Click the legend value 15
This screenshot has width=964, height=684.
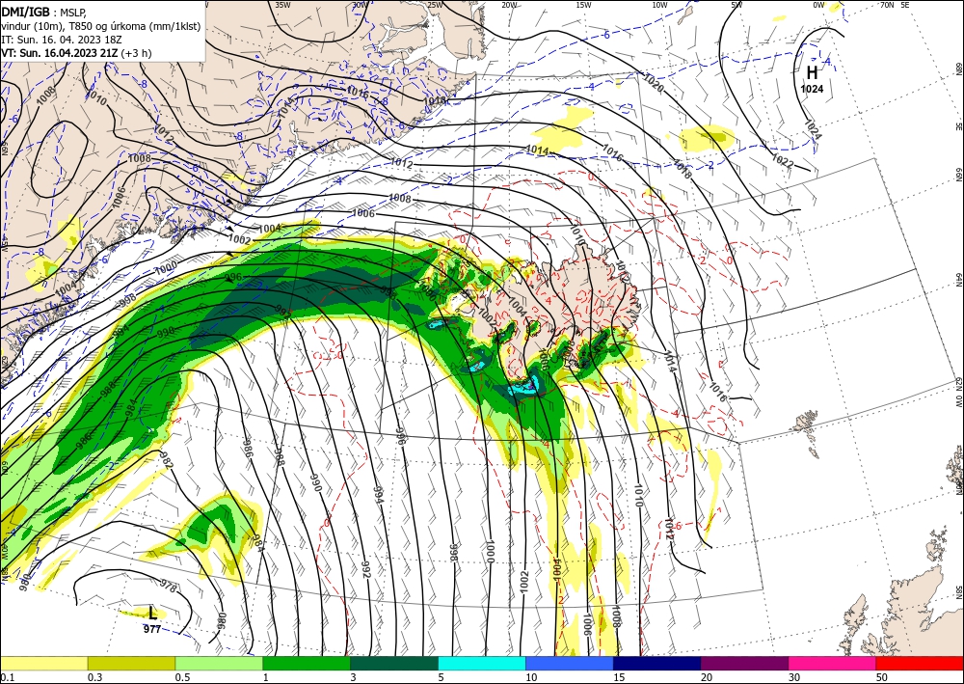click(619, 677)
